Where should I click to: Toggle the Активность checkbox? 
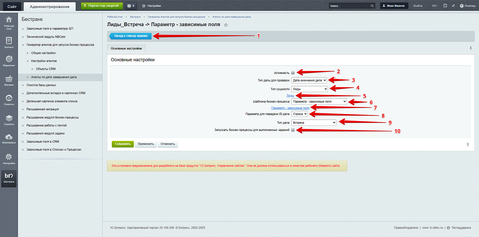pos(293,73)
